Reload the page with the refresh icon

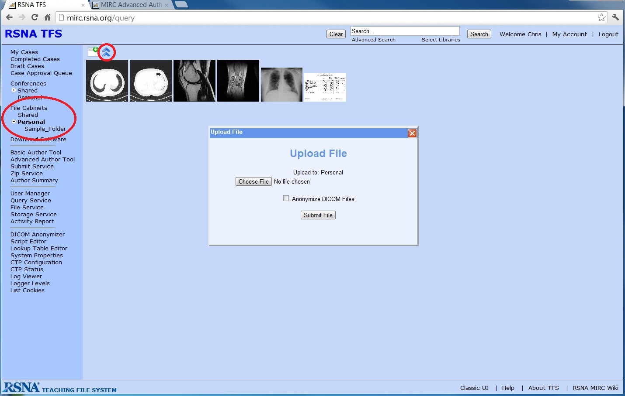pos(35,17)
